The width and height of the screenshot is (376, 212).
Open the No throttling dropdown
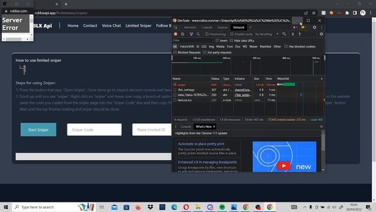click(x=267, y=34)
